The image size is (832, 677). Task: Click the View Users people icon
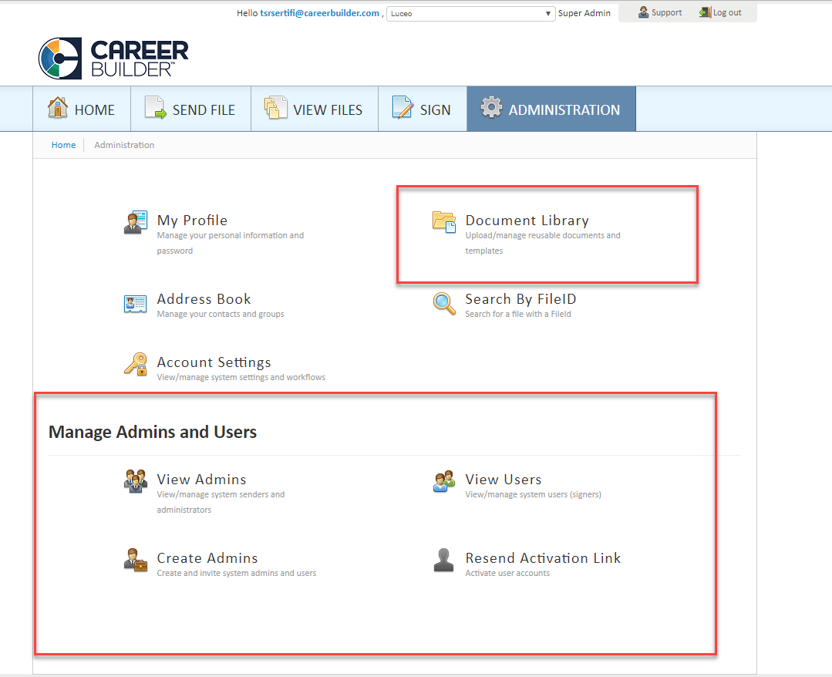444,481
